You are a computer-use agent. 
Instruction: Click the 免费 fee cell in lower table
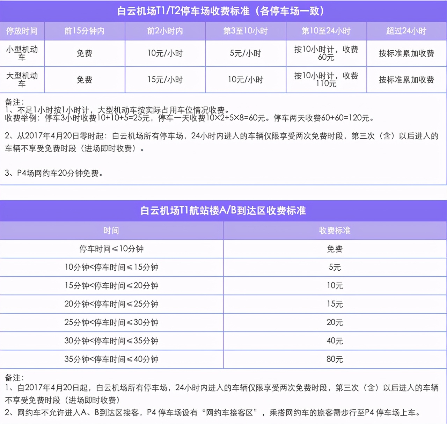tap(335, 249)
